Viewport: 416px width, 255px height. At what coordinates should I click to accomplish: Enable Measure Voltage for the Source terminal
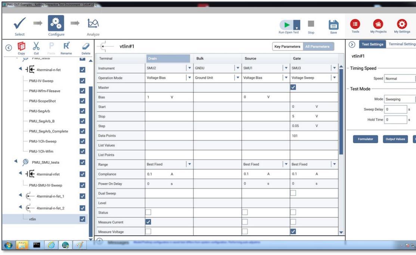click(245, 232)
